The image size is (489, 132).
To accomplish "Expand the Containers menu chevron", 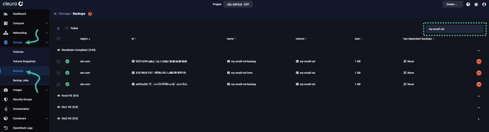I will coord(47,119).
